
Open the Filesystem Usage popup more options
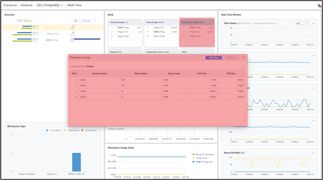point(242,66)
